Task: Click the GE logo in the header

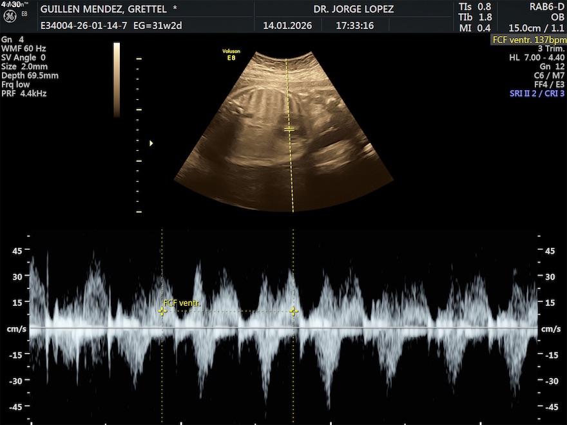Action: (x=10, y=15)
